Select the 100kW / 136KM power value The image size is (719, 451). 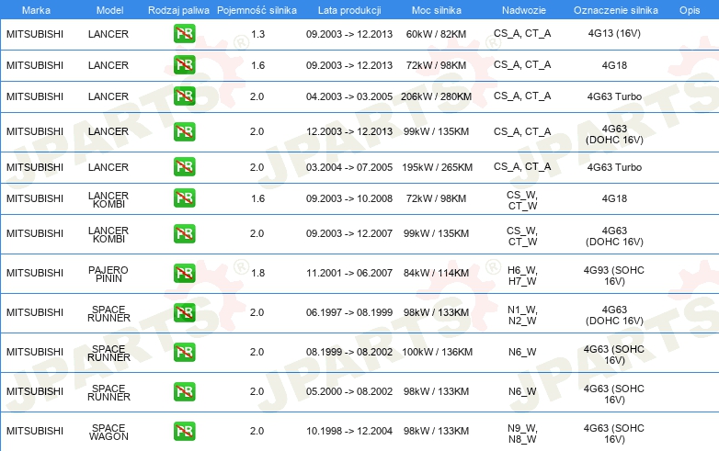tap(437, 352)
